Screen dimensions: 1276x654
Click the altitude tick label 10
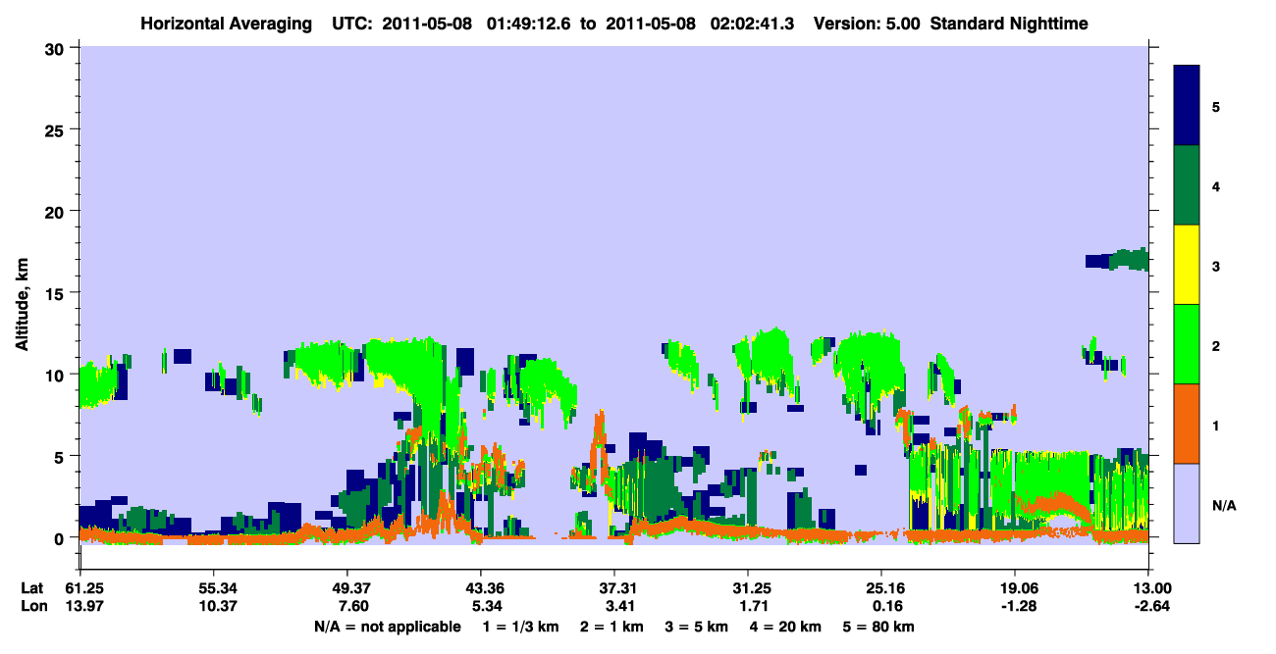click(56, 375)
